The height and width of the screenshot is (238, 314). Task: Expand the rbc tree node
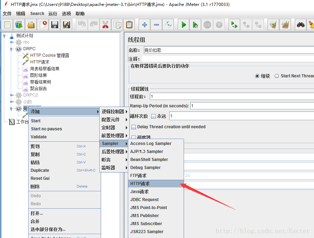click(12, 42)
